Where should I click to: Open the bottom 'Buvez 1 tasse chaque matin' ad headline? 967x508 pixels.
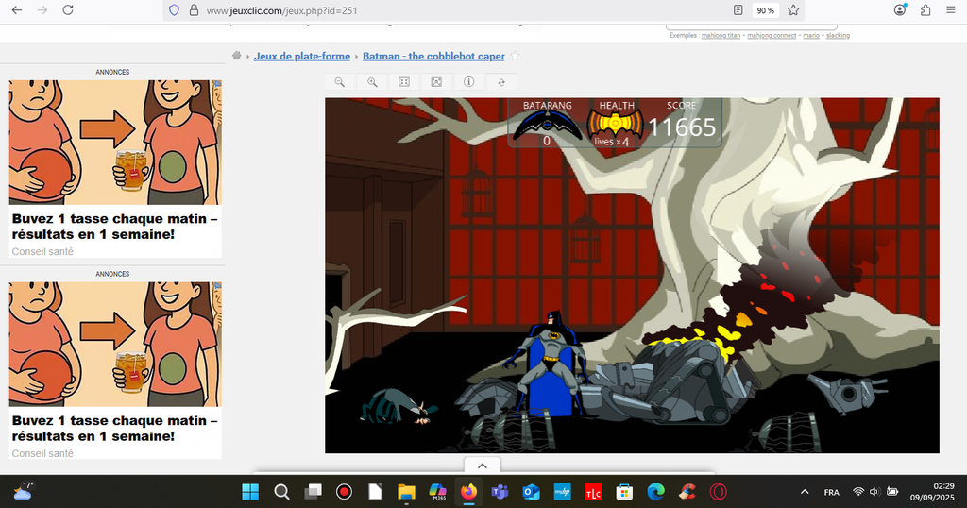[114, 429]
